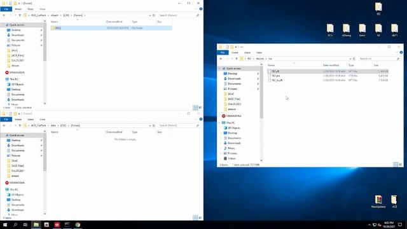Go up one folder in the right-hand window
Viewport: 407px width, 229px height.
[x=237, y=59]
